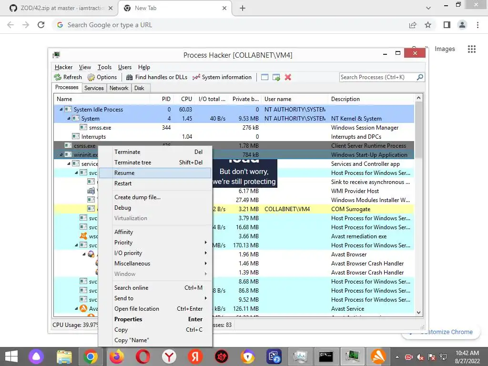Click the Images link in Chrome
Viewport: 488px width, 366px height.
pos(445,49)
